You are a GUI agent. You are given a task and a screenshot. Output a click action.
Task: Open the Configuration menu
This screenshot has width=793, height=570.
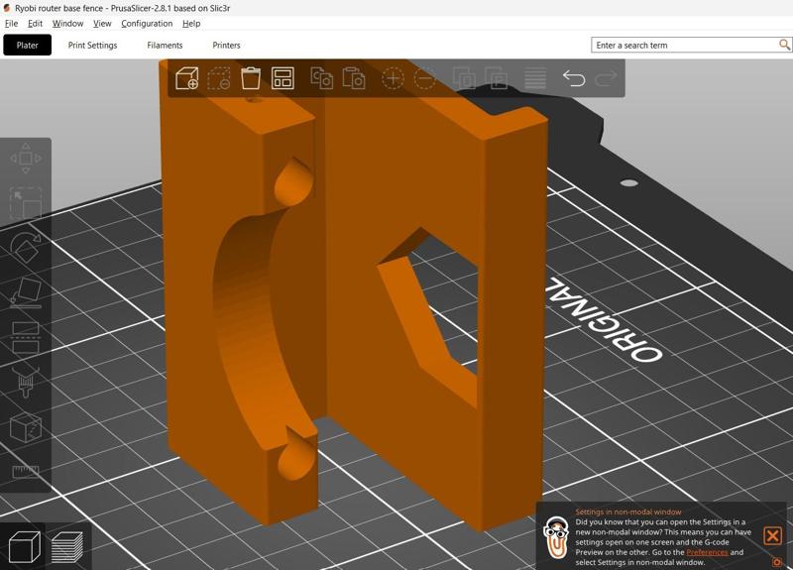point(147,23)
